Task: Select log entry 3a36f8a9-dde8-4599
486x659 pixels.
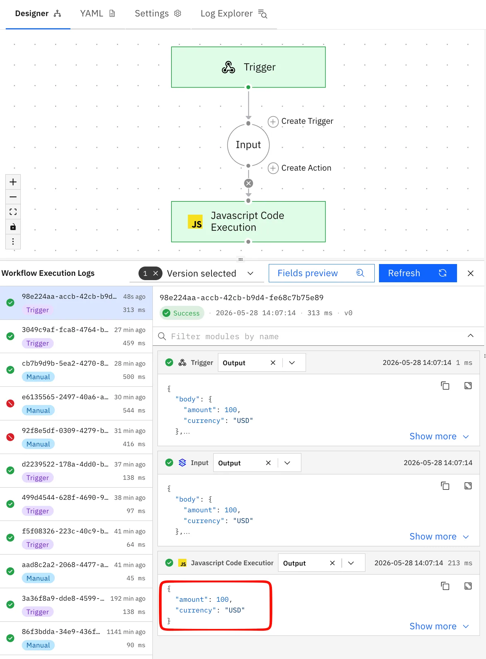Action: (x=76, y=605)
